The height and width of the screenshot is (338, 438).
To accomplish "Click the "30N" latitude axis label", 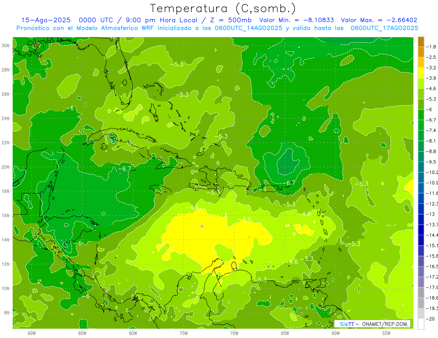I will (6, 46).
